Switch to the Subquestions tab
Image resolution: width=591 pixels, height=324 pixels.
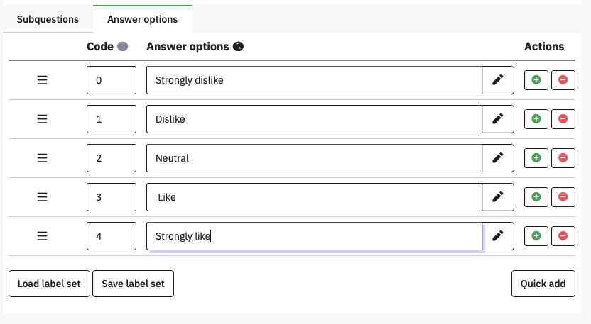tap(48, 19)
